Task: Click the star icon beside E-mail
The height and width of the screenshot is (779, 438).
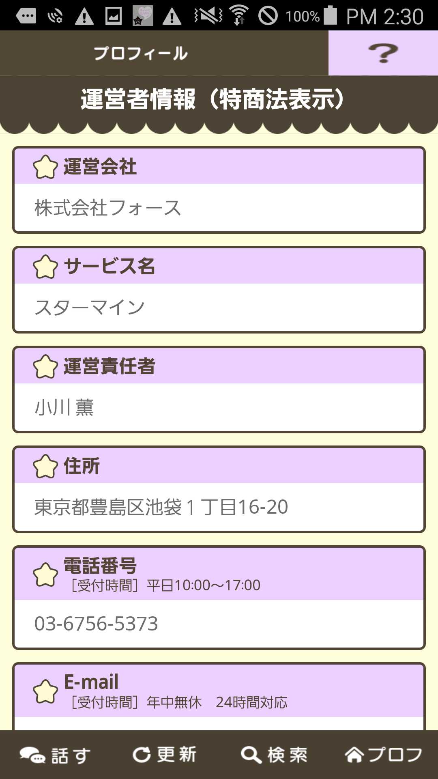Action: (45, 691)
